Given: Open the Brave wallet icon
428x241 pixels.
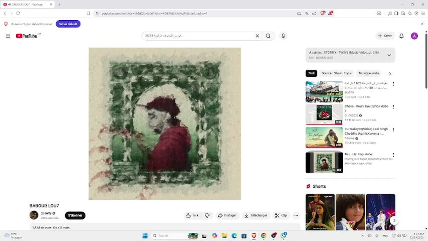Looking at the screenshot, I should point(403,13).
